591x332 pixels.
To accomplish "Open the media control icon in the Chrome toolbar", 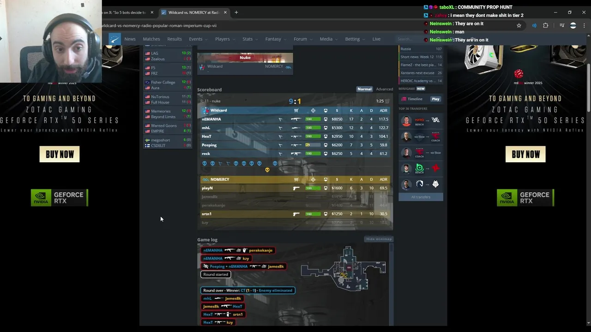I will 562,26.
